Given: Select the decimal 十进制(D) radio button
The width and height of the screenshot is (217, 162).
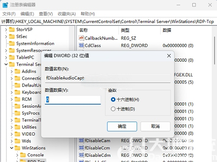Looking at the screenshot, I should pos(113,109).
